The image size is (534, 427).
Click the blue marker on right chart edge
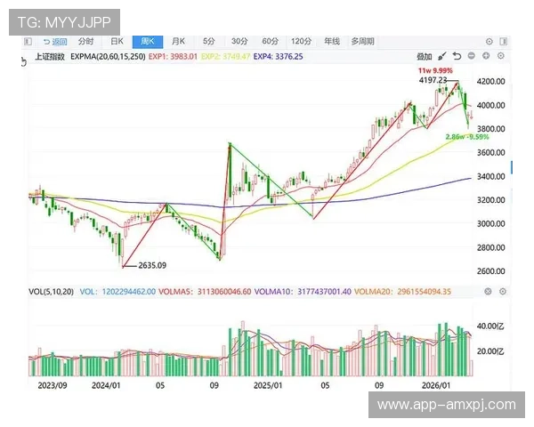(x=512, y=167)
